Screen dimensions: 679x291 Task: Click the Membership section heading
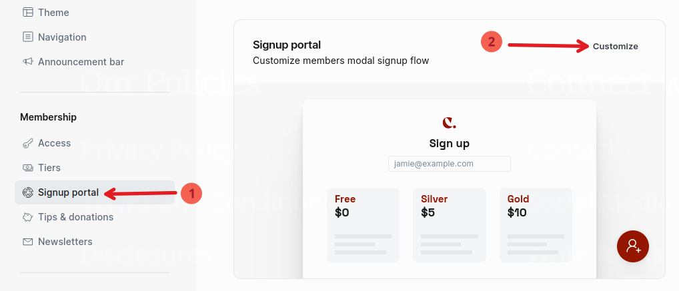click(48, 117)
